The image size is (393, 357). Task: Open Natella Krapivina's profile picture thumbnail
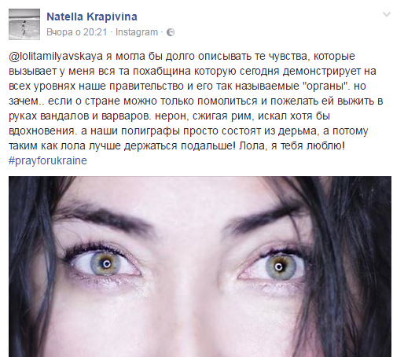[x=24, y=24]
